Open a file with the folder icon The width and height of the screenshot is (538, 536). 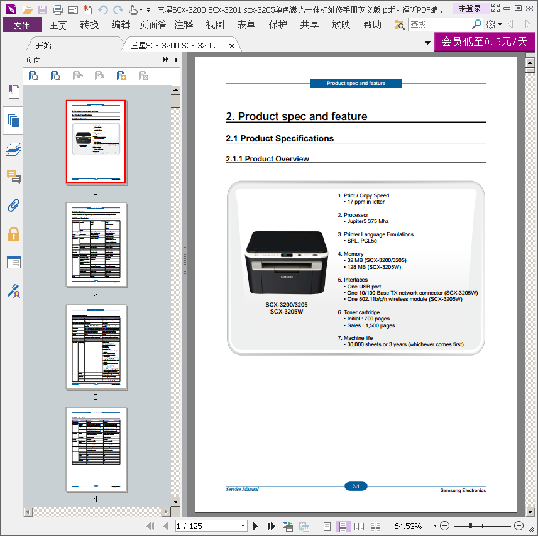click(28, 9)
